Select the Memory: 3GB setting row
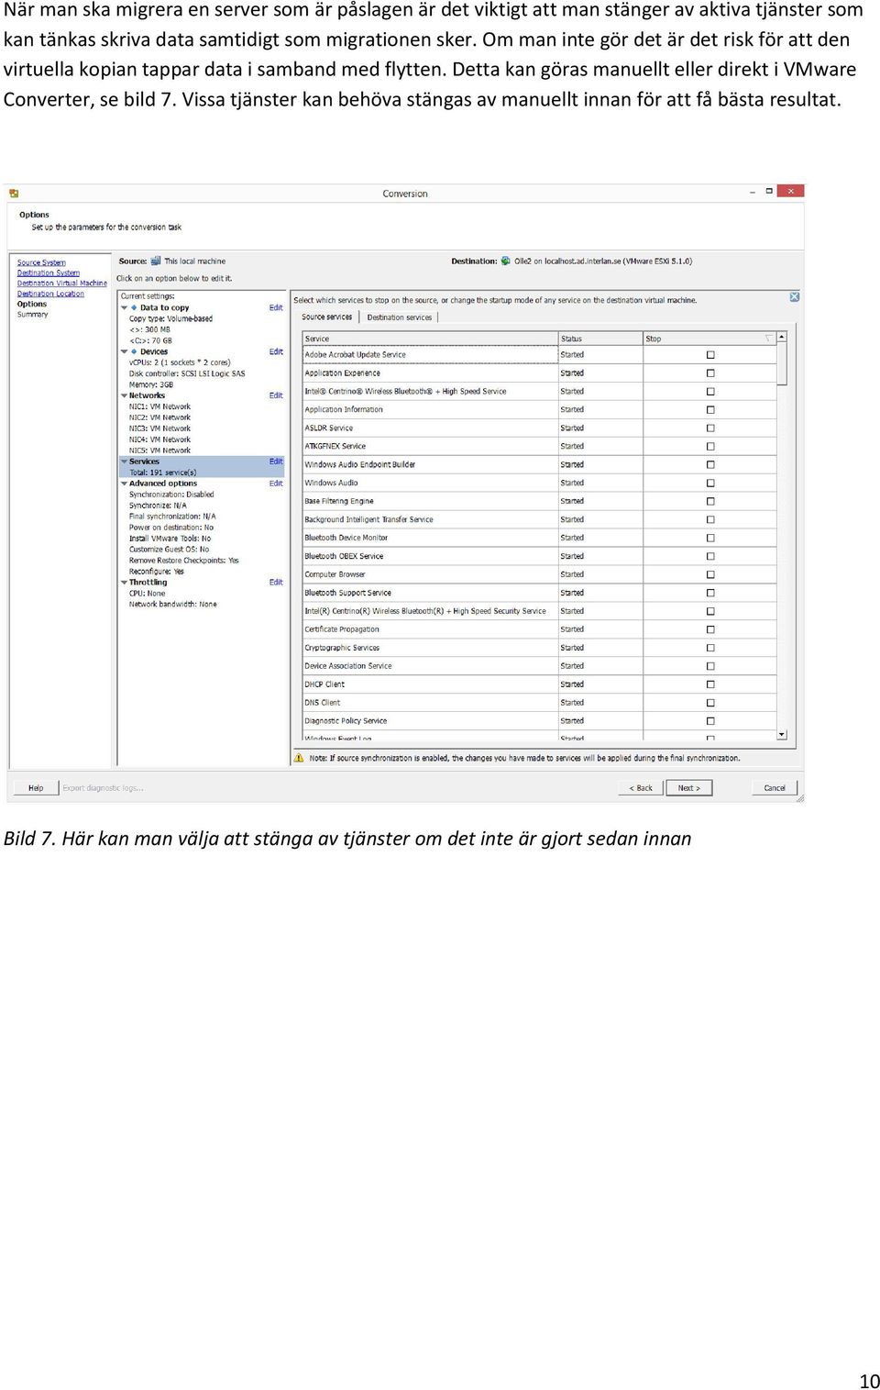 click(151, 384)
